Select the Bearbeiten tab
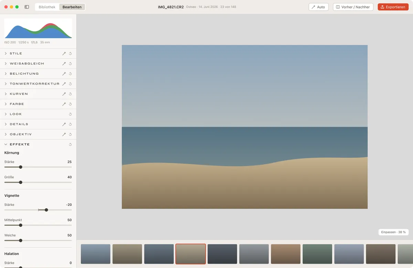Screen dimensions: 413x268 click(x=72, y=7)
